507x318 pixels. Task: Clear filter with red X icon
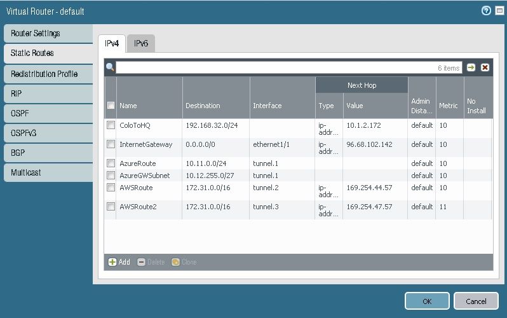485,67
